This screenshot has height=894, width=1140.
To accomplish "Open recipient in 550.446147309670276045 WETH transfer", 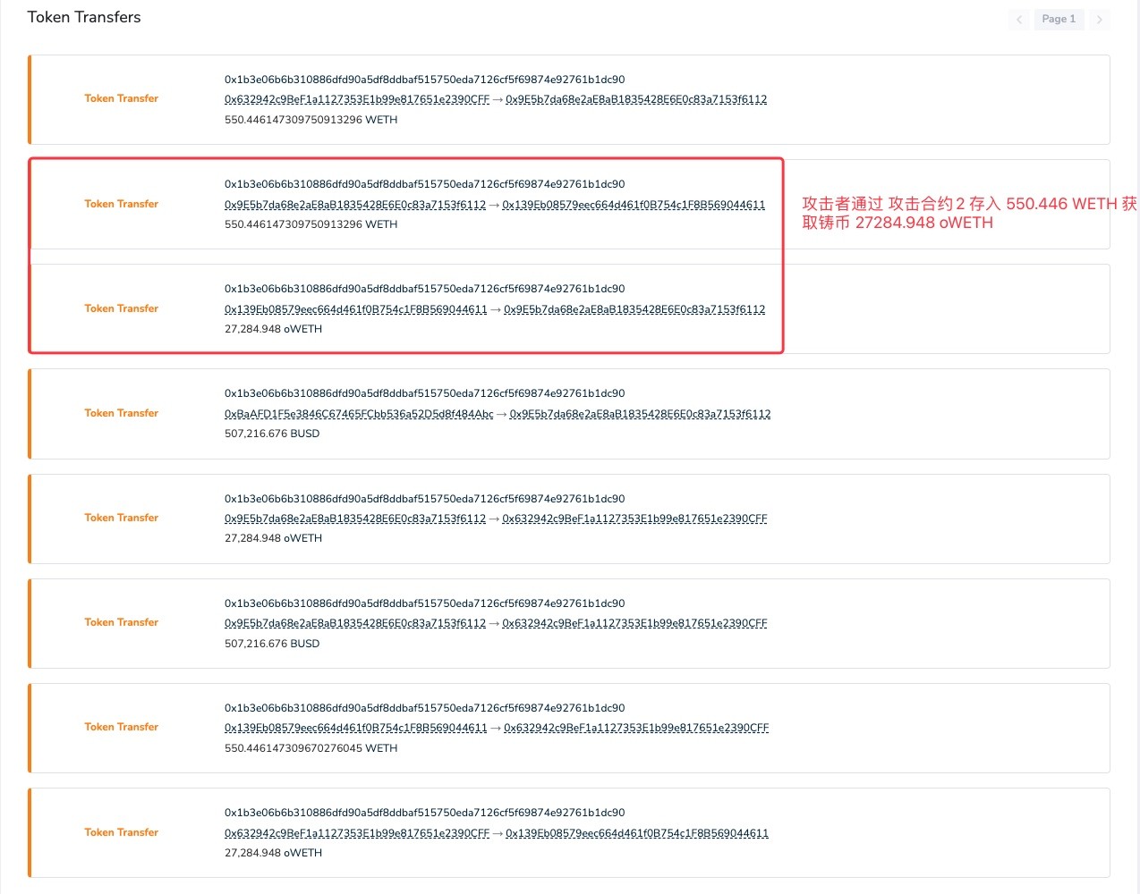I will [636, 728].
